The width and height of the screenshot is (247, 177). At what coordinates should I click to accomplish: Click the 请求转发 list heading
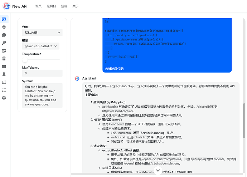click(x=100, y=146)
